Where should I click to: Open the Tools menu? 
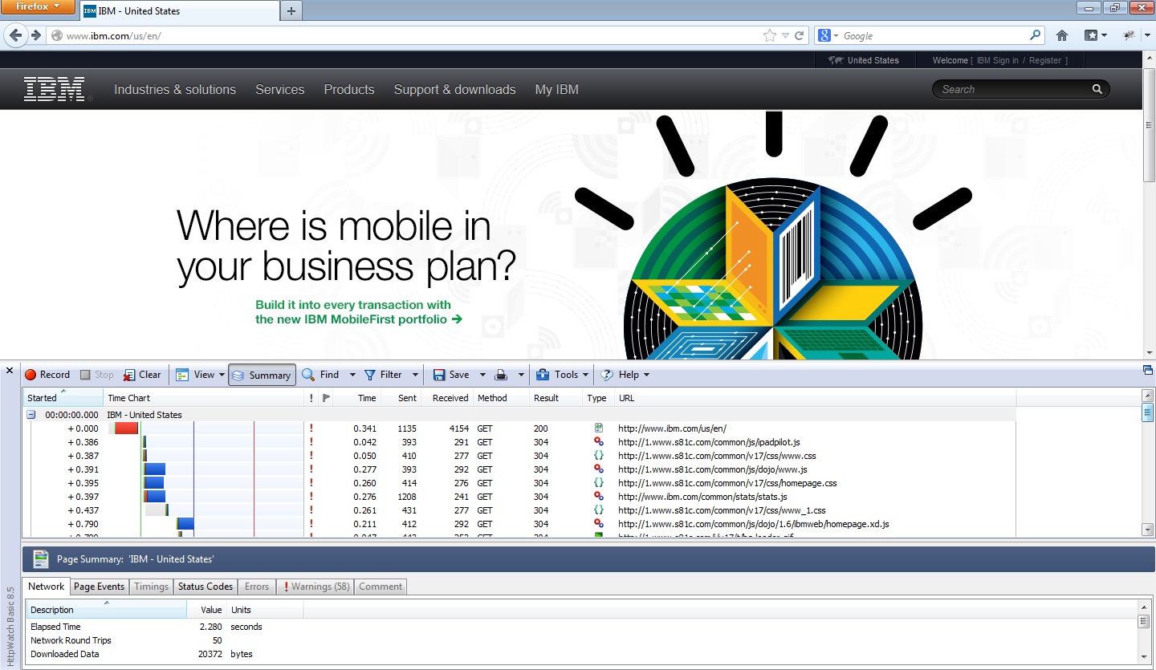pos(562,375)
